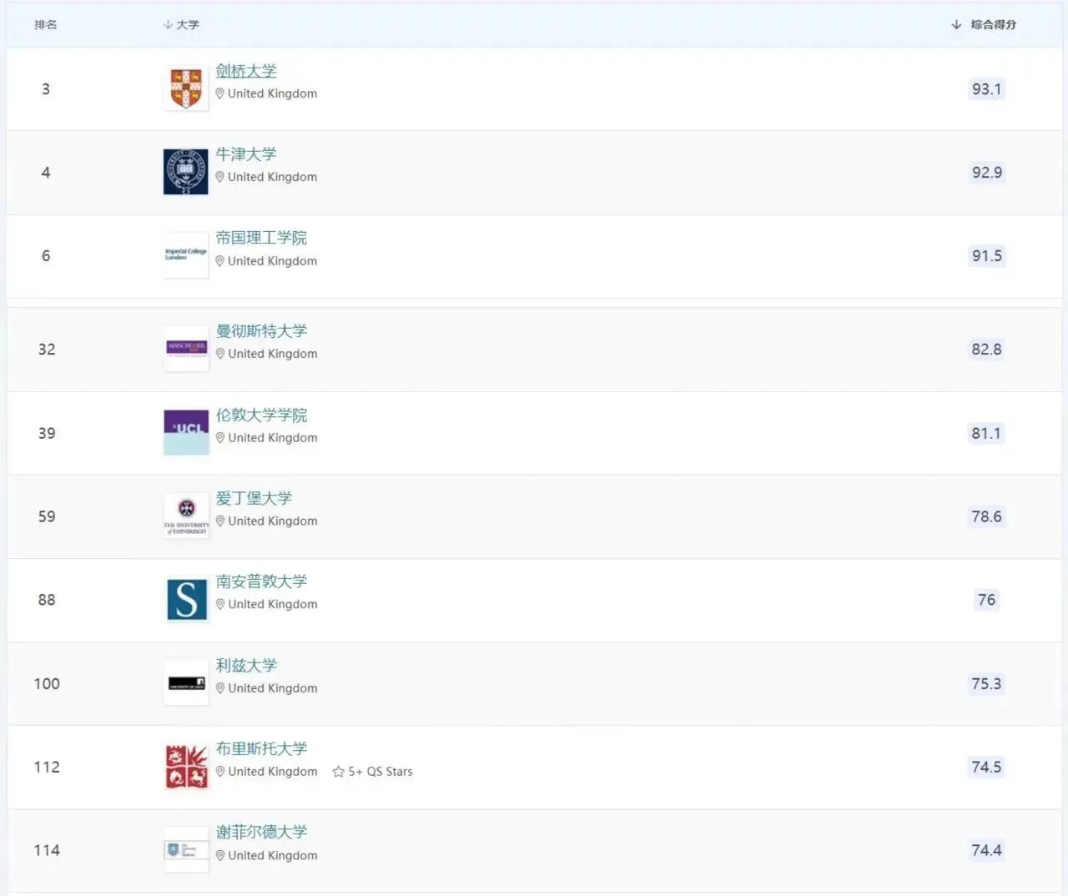The width and height of the screenshot is (1068, 896).
Task: Click rank number 3
Action: click(x=46, y=89)
